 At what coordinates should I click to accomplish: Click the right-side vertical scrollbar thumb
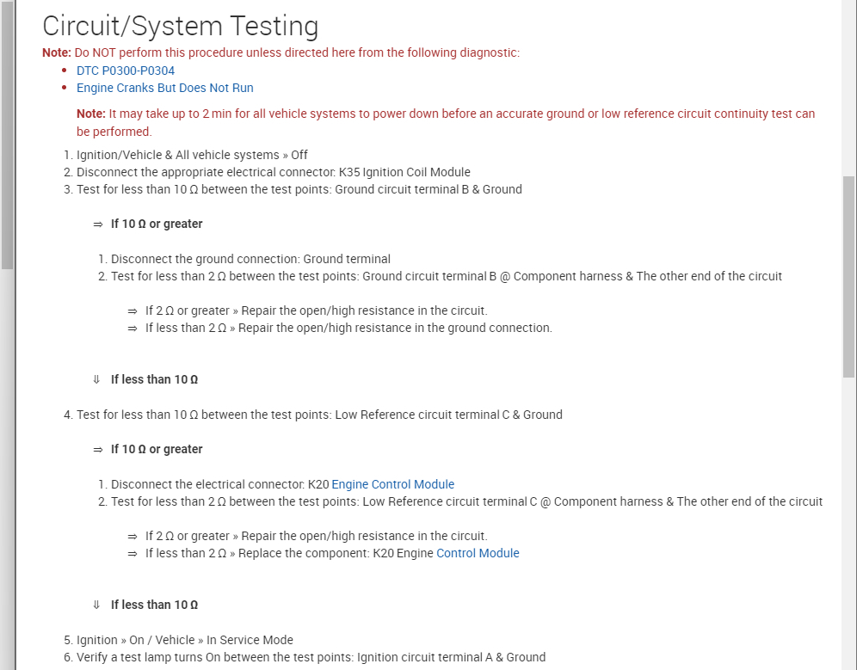pyautogui.click(x=848, y=275)
